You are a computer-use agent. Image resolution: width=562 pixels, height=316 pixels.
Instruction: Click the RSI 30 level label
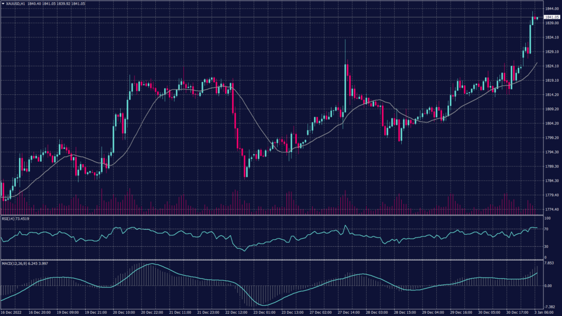(x=547, y=247)
